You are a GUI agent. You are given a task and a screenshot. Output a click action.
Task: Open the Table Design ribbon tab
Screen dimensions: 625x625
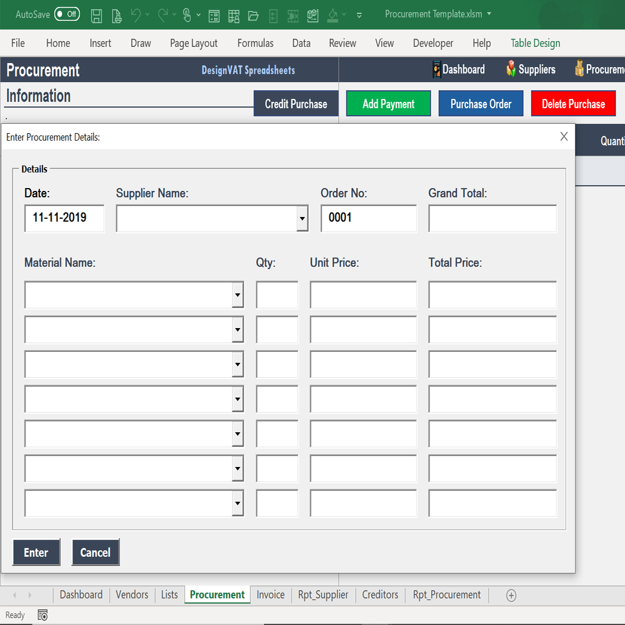535,43
